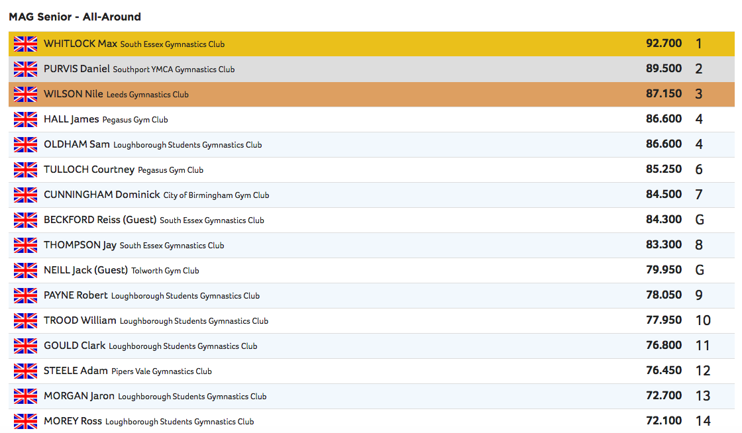
Task: Click the flag next to PURVIS Daniel
Action: coord(25,70)
